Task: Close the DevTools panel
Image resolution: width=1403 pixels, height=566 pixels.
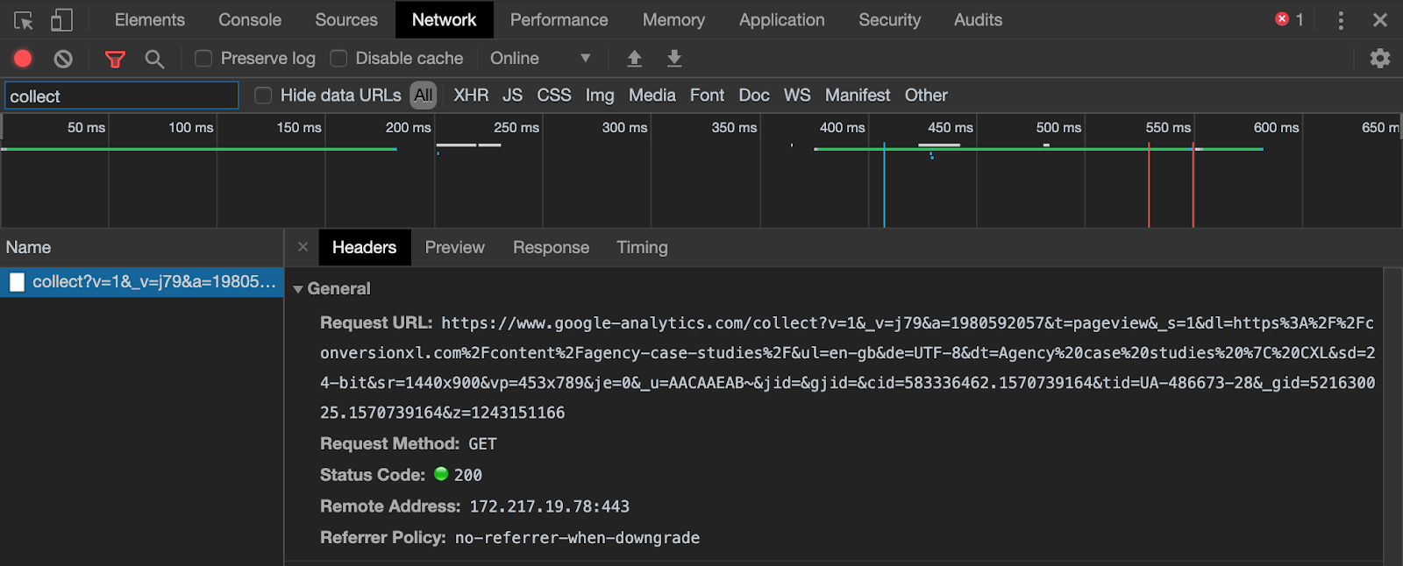Action: [x=1380, y=20]
